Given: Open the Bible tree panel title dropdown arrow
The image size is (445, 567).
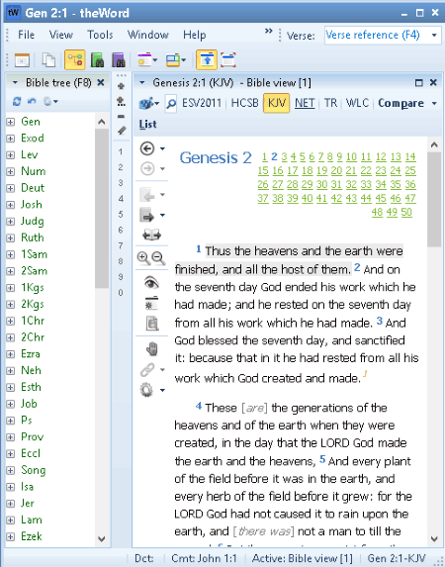Looking at the screenshot, I should [15, 83].
